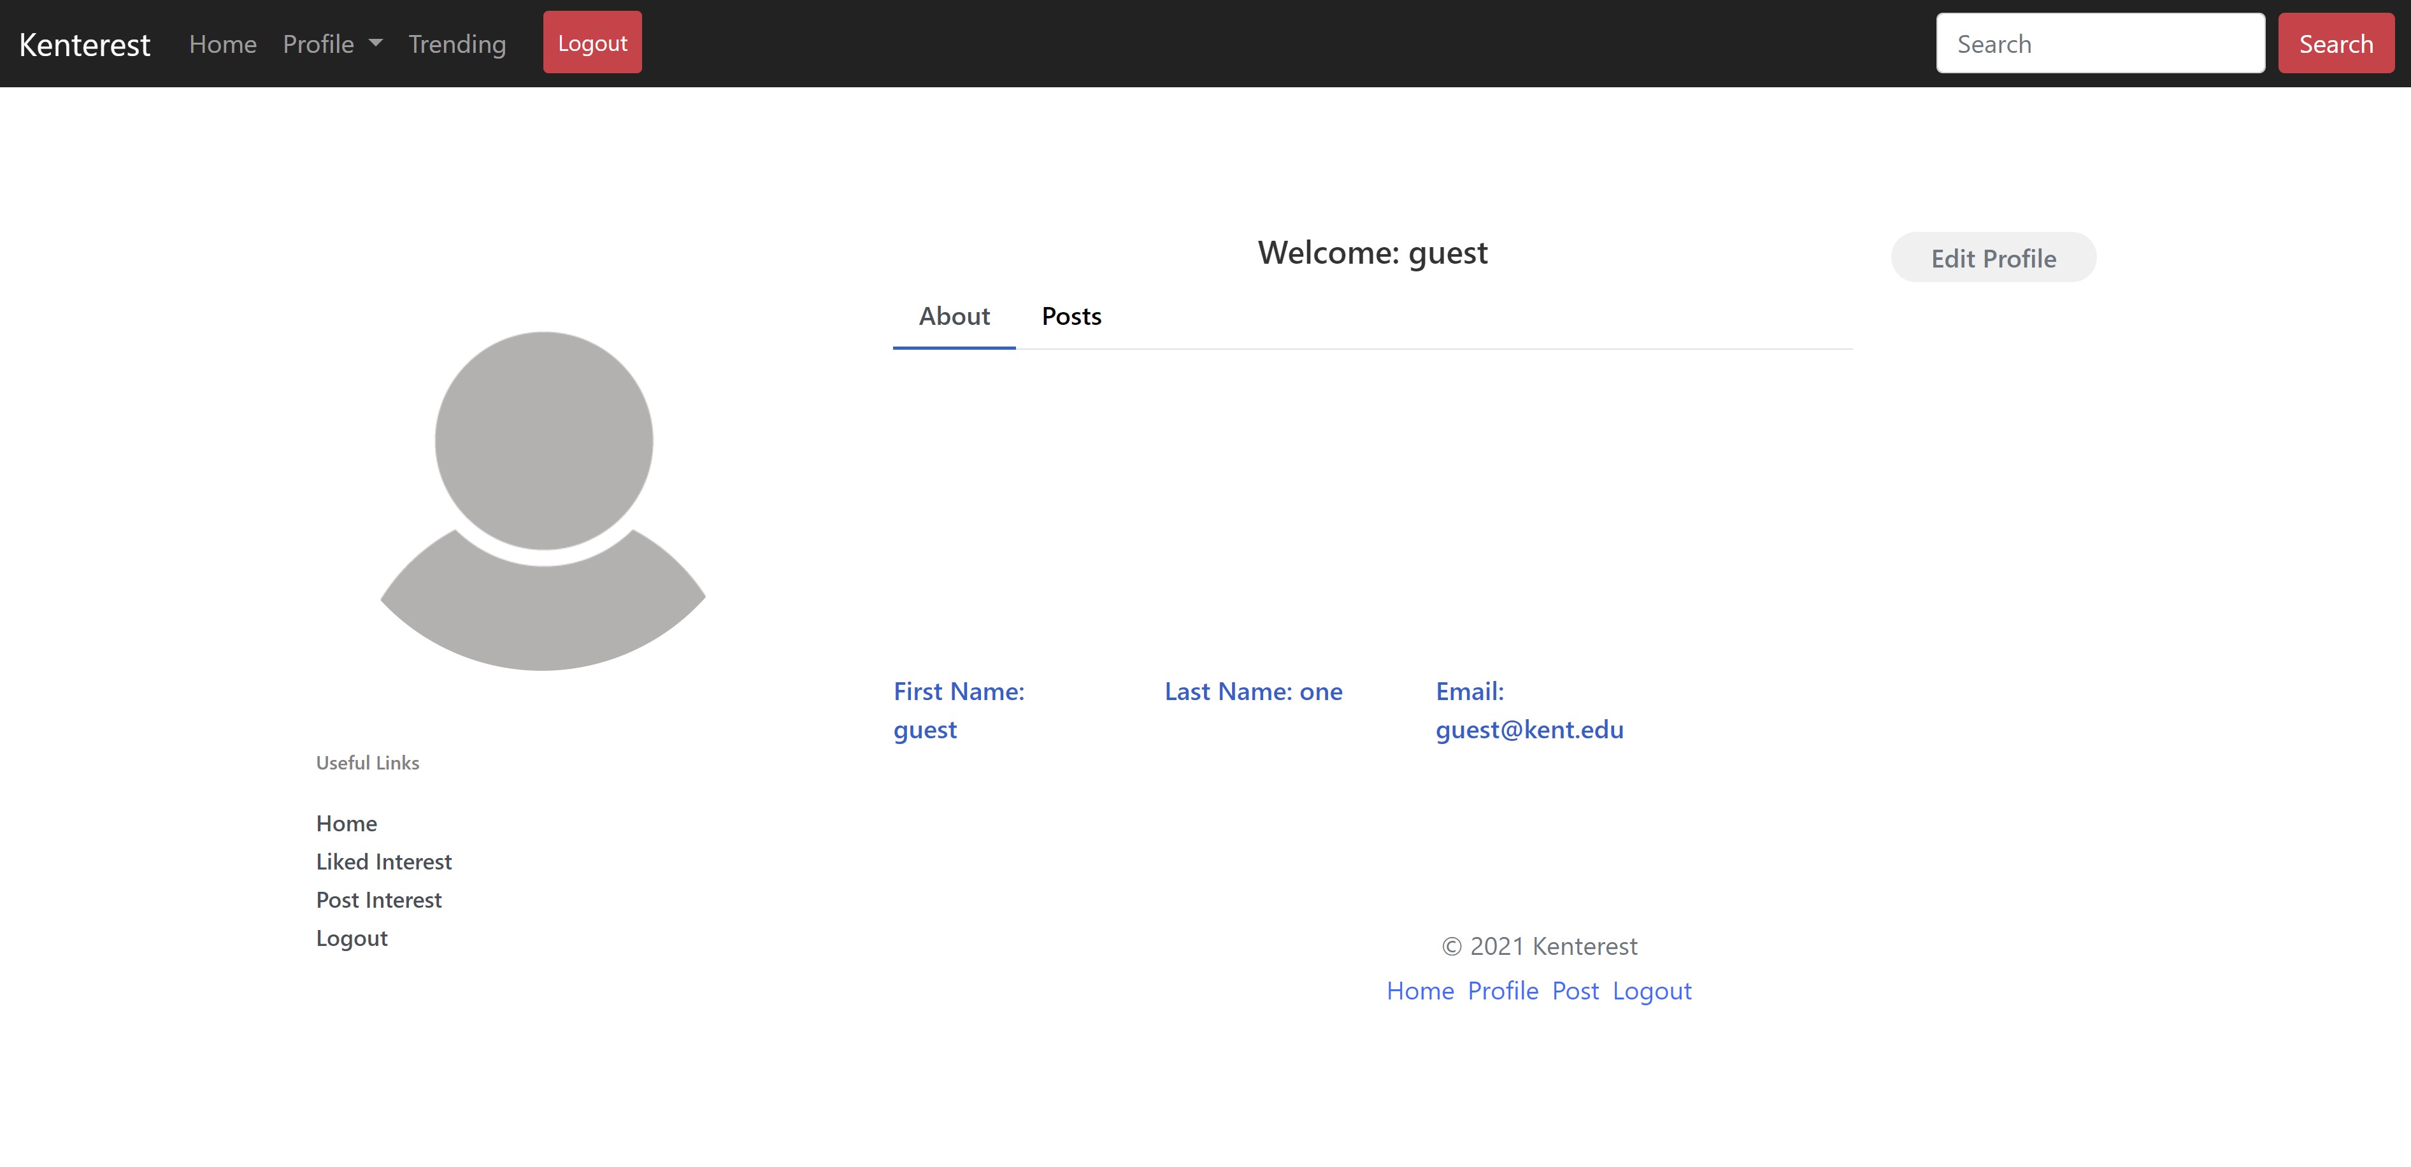Expand the Profile dropdown in navbar
The height and width of the screenshot is (1167, 2411).
tap(333, 44)
